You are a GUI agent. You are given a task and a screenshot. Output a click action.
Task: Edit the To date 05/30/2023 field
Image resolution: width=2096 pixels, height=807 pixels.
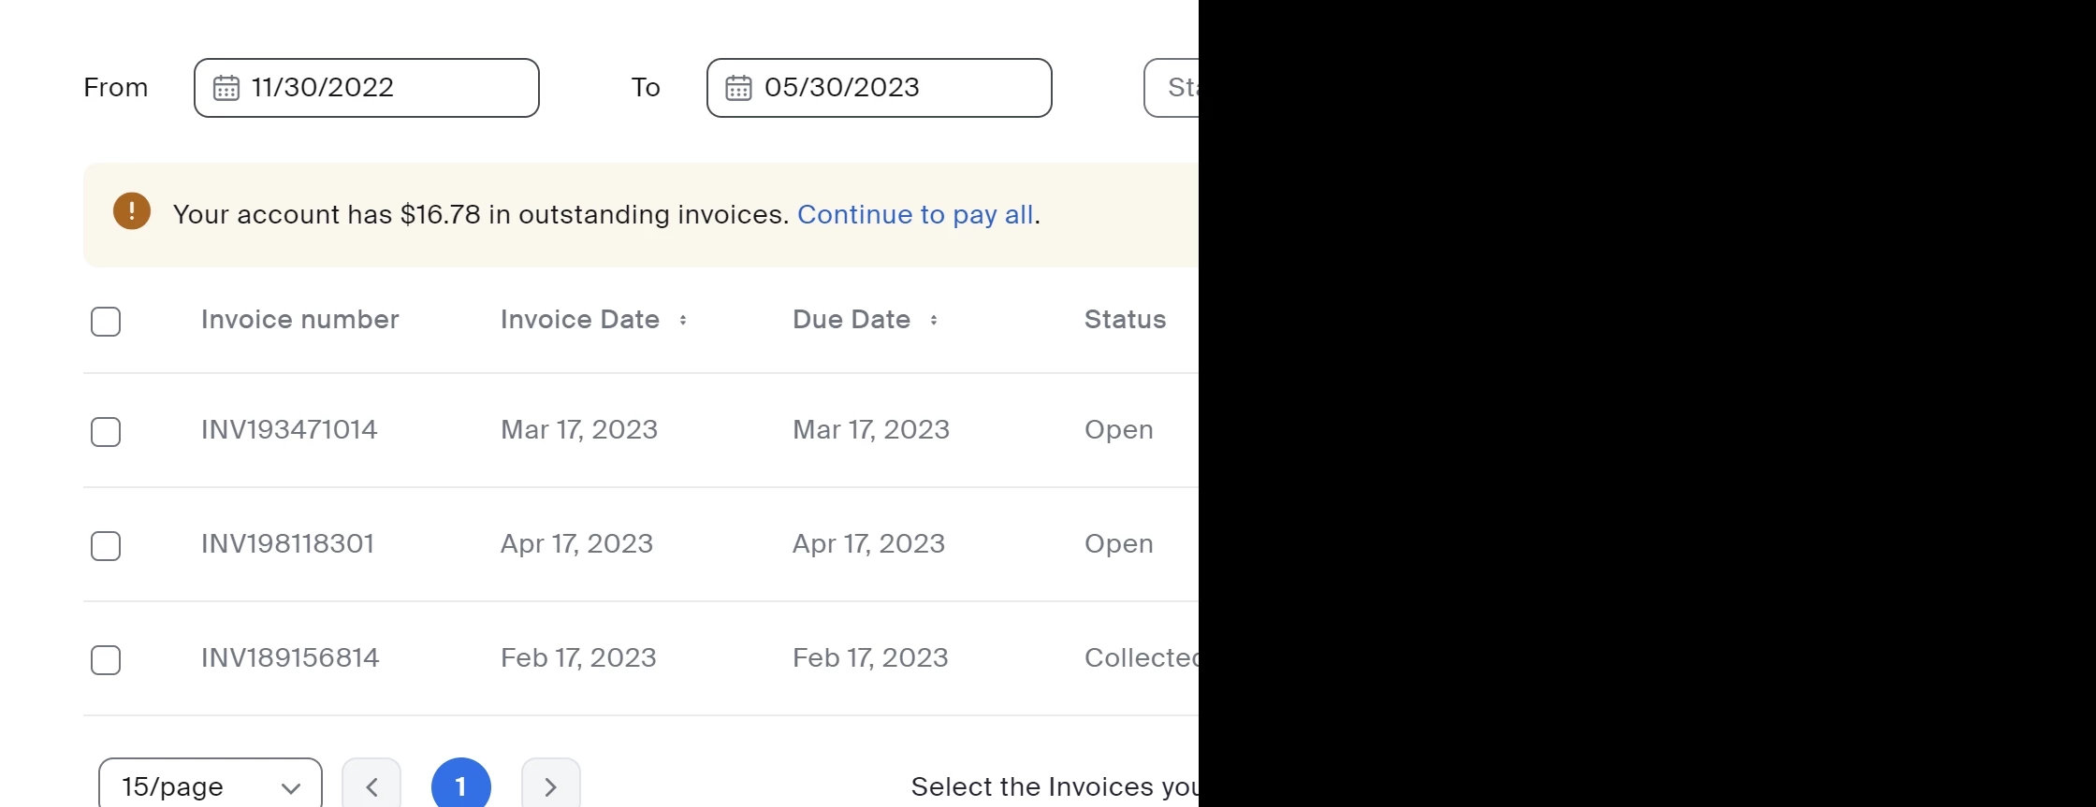tap(880, 88)
